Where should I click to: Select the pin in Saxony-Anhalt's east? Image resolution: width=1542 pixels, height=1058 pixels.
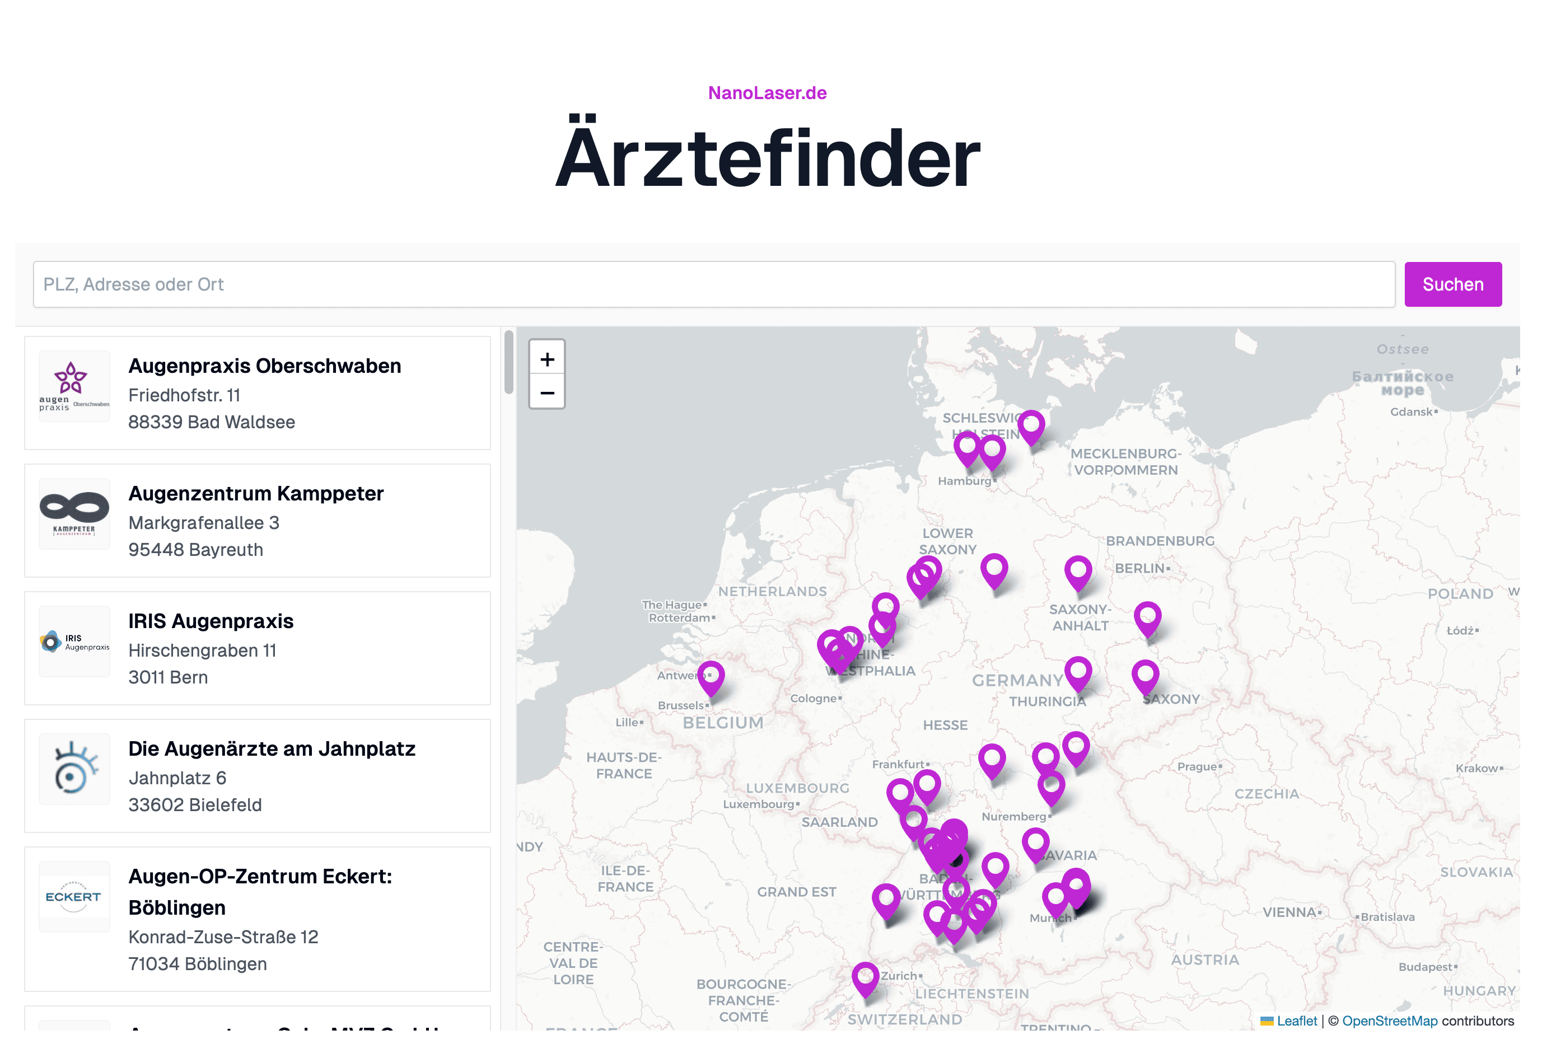pos(1147,619)
